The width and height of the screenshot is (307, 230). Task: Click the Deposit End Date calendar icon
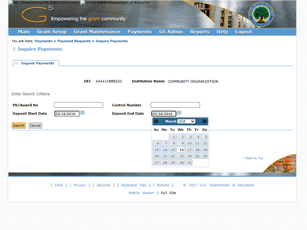pos(179,113)
